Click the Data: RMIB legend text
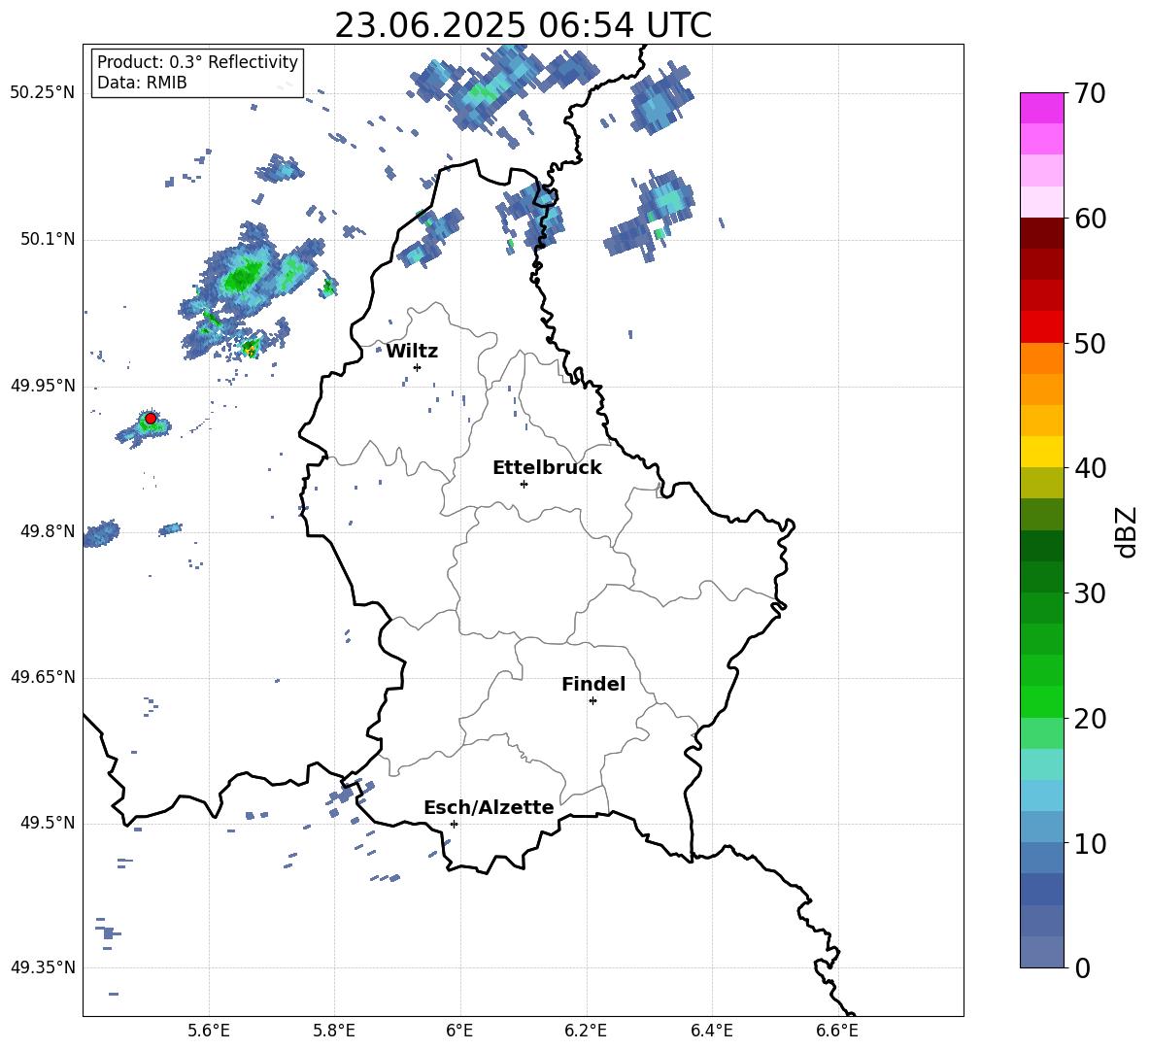This screenshot has width=1150, height=1050. 142,83
